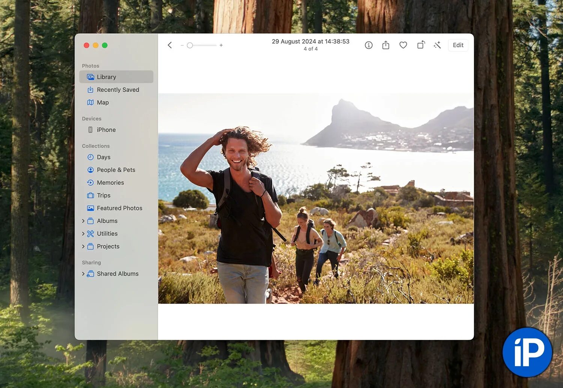The width and height of the screenshot is (563, 388).
Task: Open People & Pets label
Action: pos(116,170)
